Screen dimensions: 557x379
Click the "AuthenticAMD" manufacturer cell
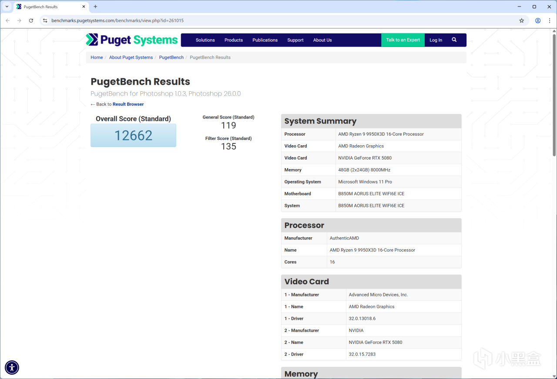pos(394,238)
